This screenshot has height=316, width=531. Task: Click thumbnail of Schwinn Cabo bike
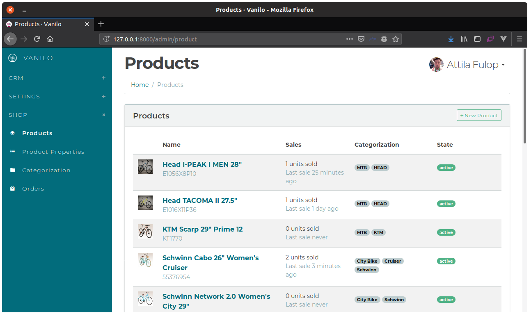[x=145, y=260]
